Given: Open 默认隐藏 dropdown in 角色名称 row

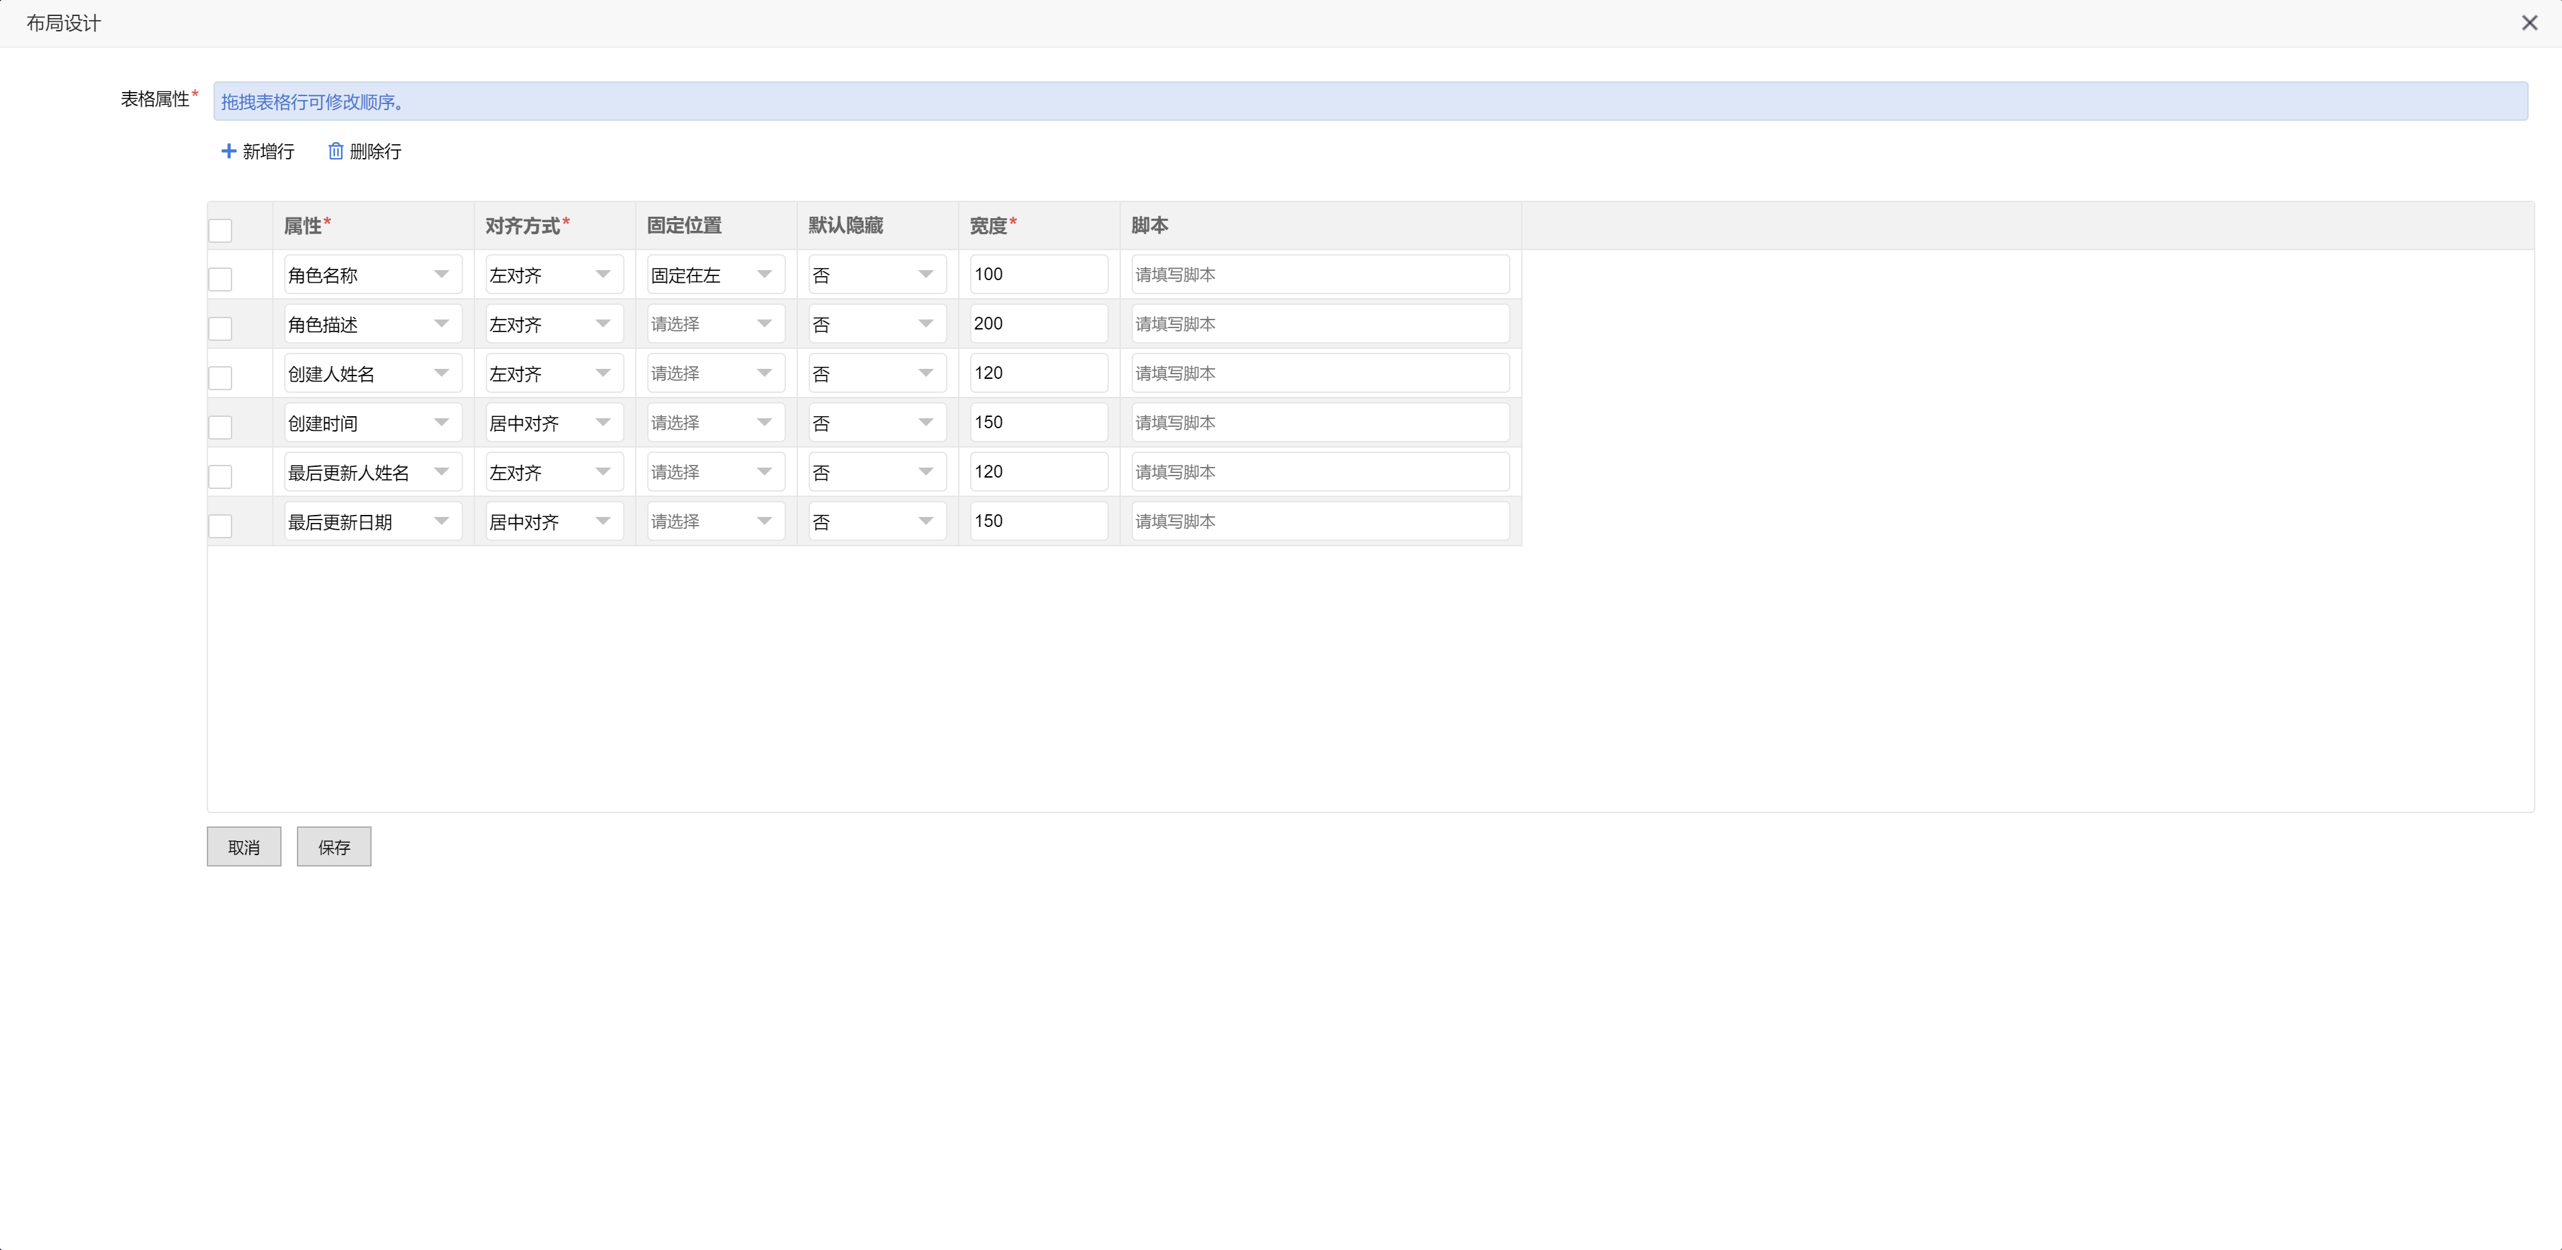Looking at the screenshot, I should 877,274.
